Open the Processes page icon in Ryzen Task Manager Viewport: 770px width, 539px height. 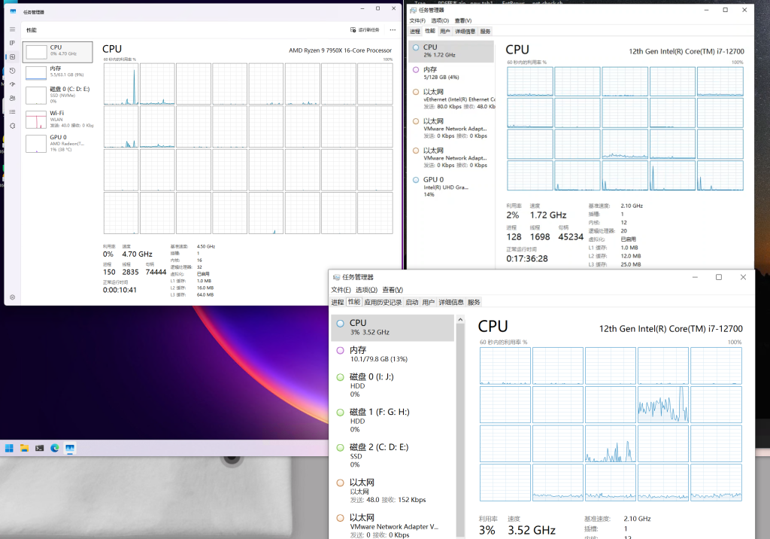click(12, 43)
